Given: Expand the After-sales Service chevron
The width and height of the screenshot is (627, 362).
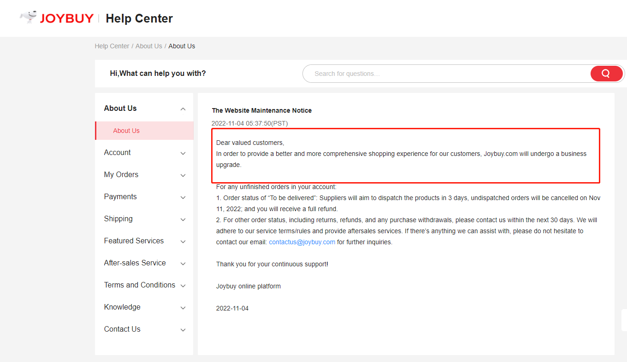Looking at the screenshot, I should (x=183, y=264).
